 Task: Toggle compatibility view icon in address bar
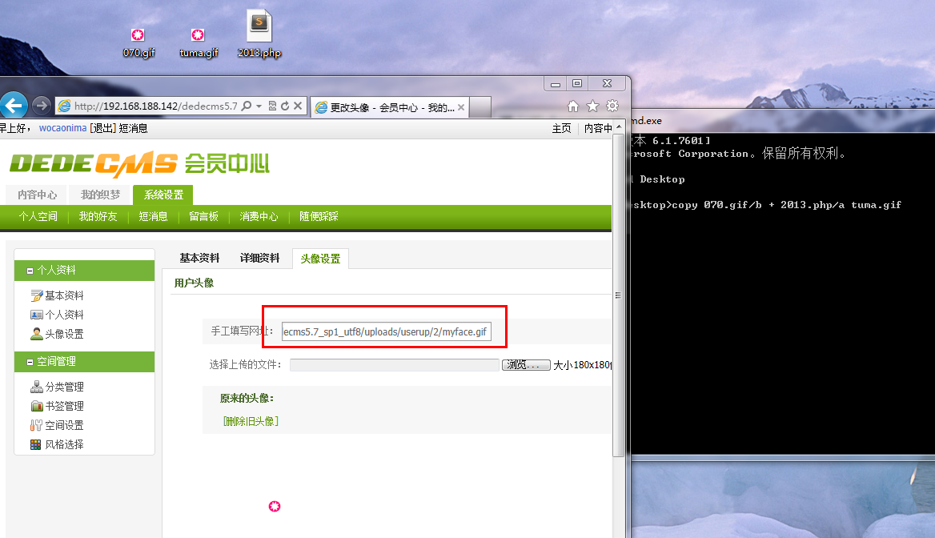tap(272, 106)
